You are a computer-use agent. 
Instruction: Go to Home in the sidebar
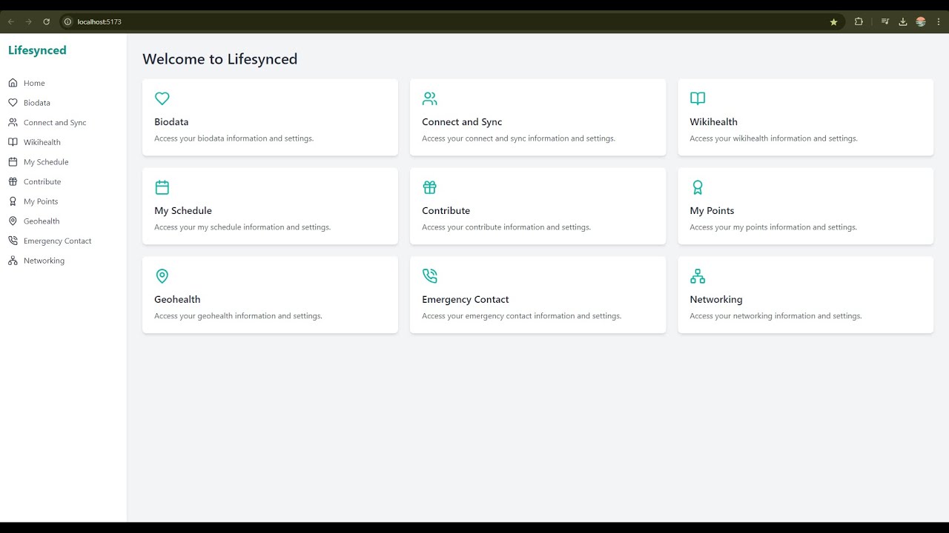[x=34, y=83]
